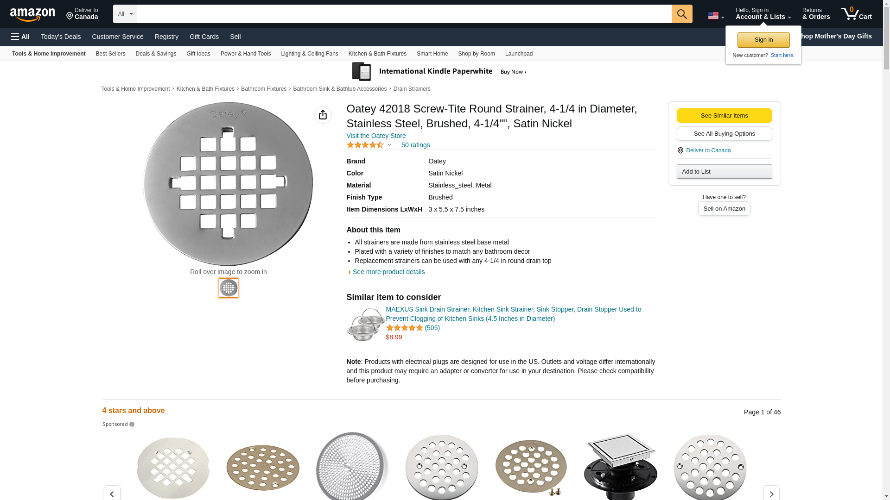Click the share icon beside product image
This screenshot has height=500, width=890.
[x=323, y=115]
